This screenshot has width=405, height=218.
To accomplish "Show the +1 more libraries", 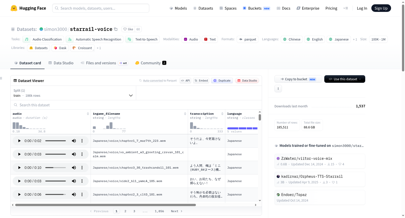I will pos(99,48).
